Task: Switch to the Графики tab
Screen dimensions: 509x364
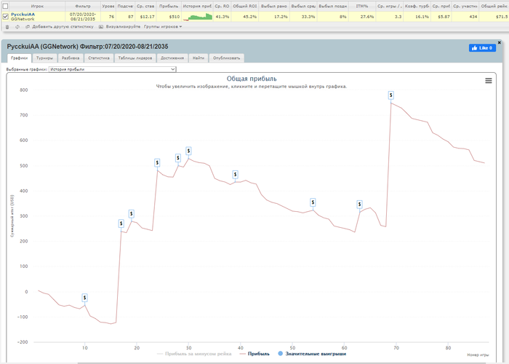Action: pyautogui.click(x=19, y=58)
